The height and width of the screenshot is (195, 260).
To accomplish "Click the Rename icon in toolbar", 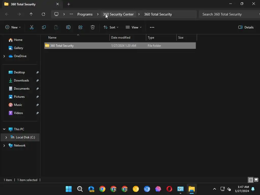I will coord(68,27).
